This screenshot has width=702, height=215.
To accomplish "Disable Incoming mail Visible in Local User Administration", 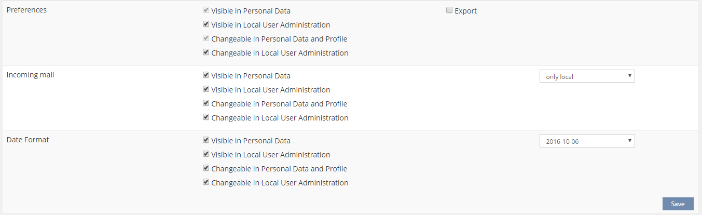I will coord(206,89).
